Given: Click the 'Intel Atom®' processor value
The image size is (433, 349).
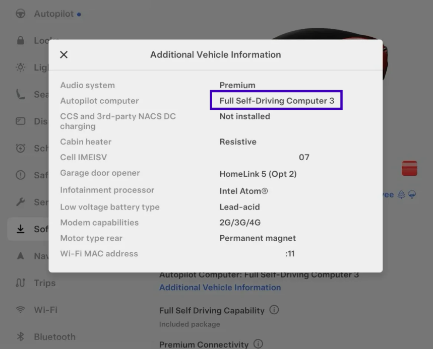Looking at the screenshot, I should point(243,191).
